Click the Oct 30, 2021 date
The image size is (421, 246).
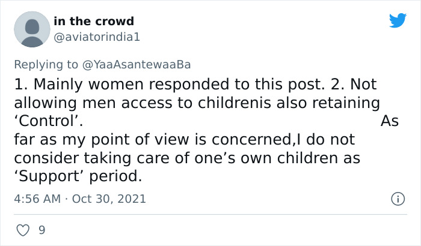[x=108, y=198]
